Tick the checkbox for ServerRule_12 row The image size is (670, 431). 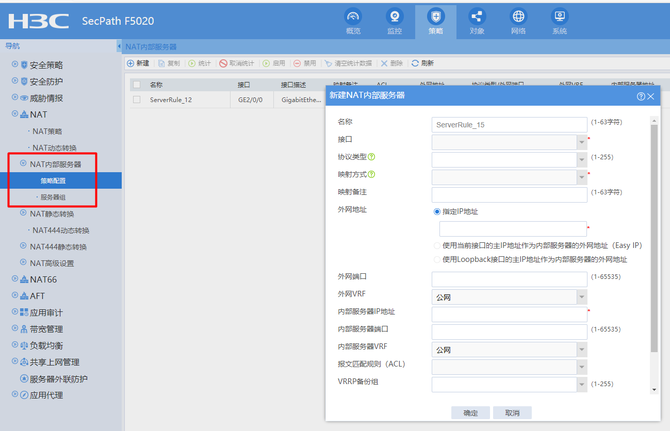click(137, 100)
